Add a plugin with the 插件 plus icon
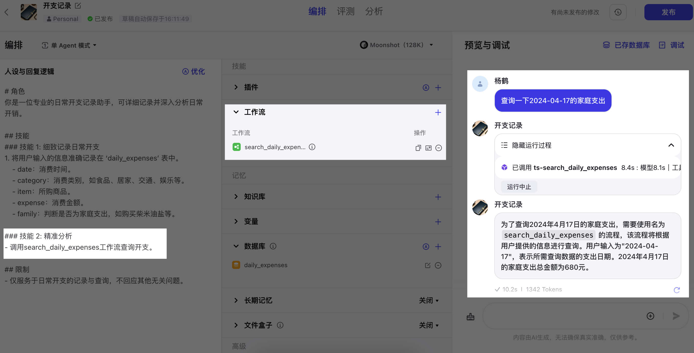Image resolution: width=694 pixels, height=353 pixels. 438,88
